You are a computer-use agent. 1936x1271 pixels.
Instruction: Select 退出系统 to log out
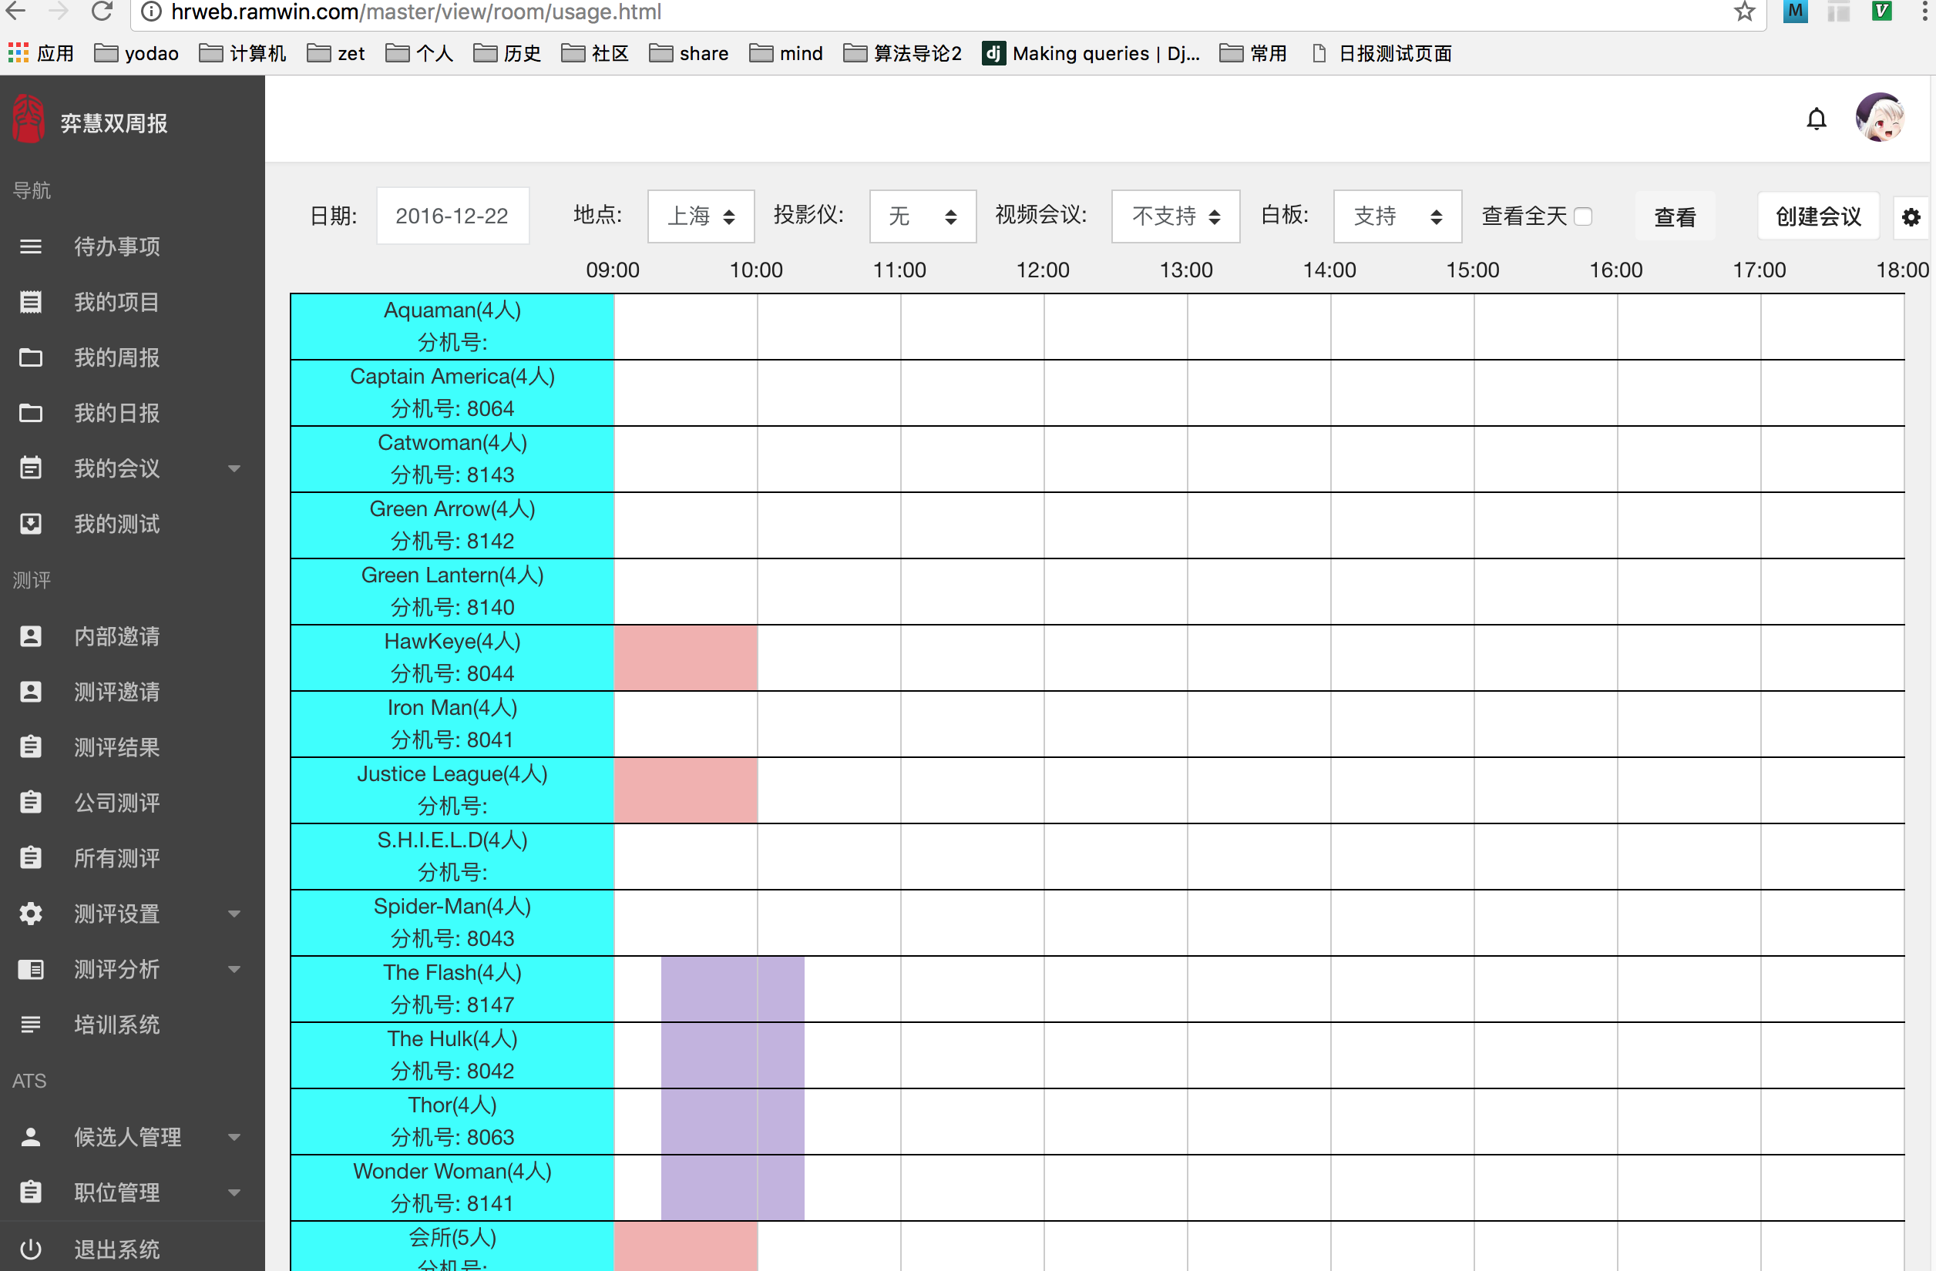point(117,1249)
